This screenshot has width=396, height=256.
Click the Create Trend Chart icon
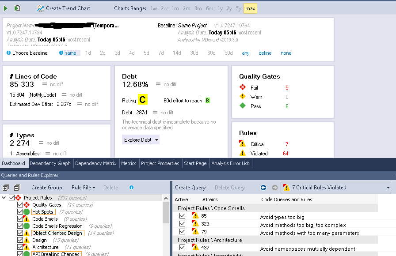(x=40, y=8)
